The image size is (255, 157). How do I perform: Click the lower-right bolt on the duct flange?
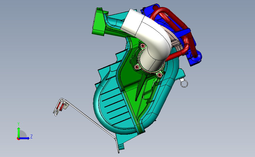pos(160,75)
